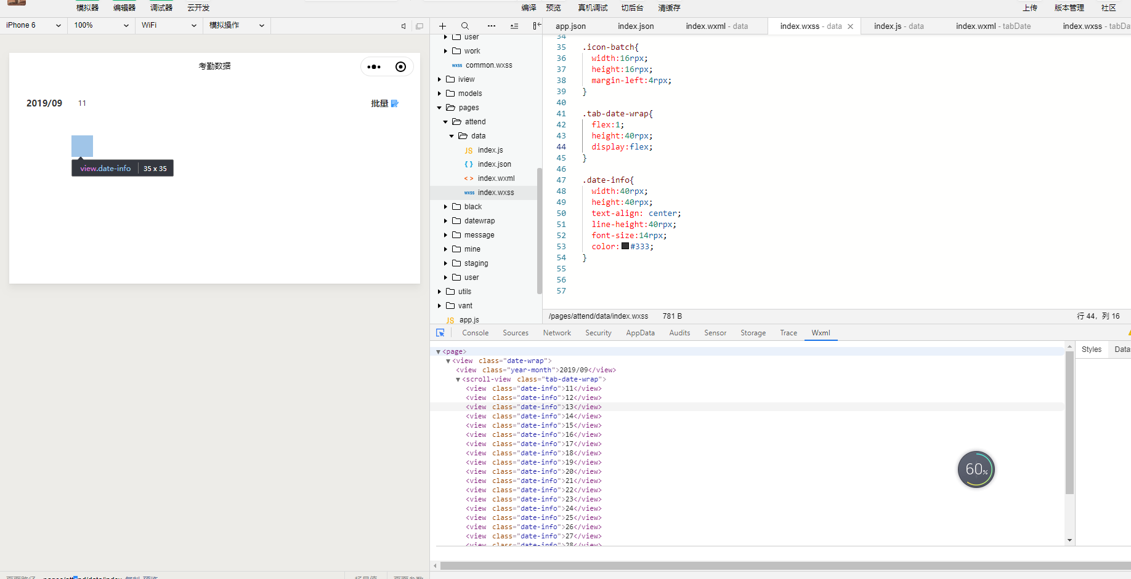Collapse the attend folder

pyautogui.click(x=445, y=122)
